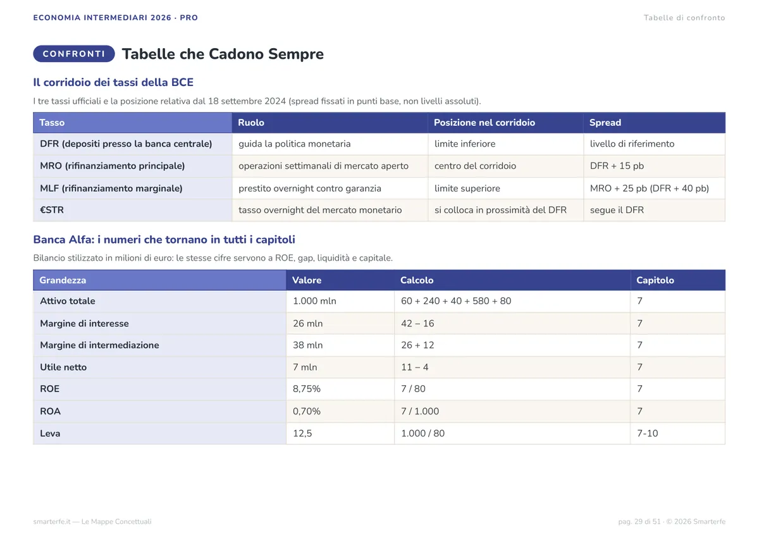
Task: Click the "CONFRONTI" badge
Action: (x=74, y=54)
